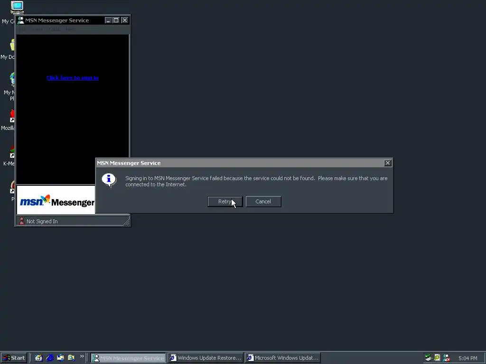The image size is (486, 364).
Task: Close the MSN Messenger Service main window
Action: (x=125, y=20)
